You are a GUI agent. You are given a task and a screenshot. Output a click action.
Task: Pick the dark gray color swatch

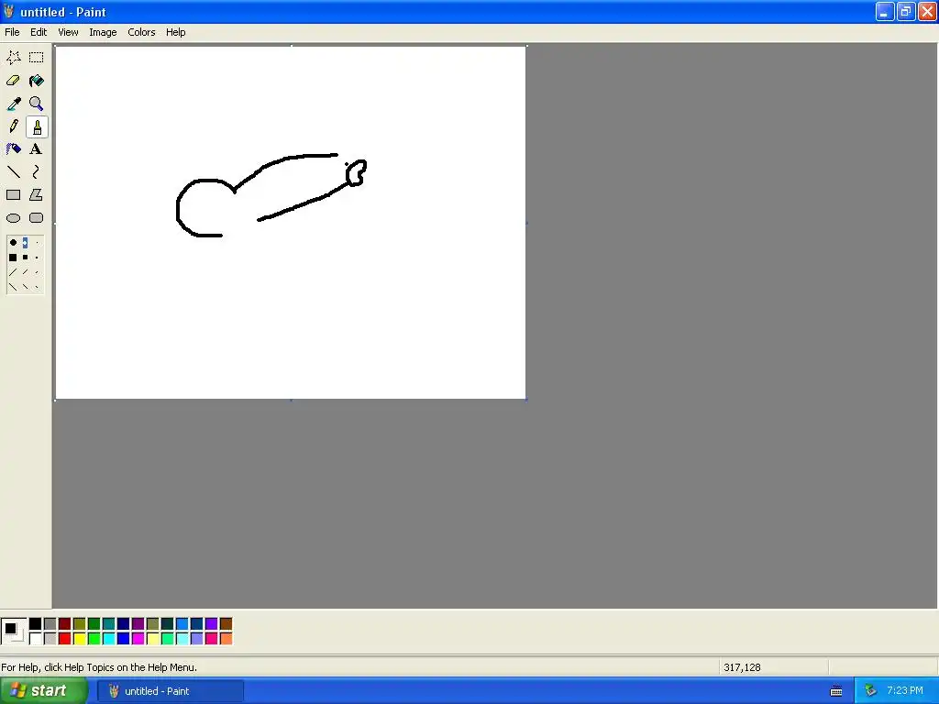pos(50,624)
